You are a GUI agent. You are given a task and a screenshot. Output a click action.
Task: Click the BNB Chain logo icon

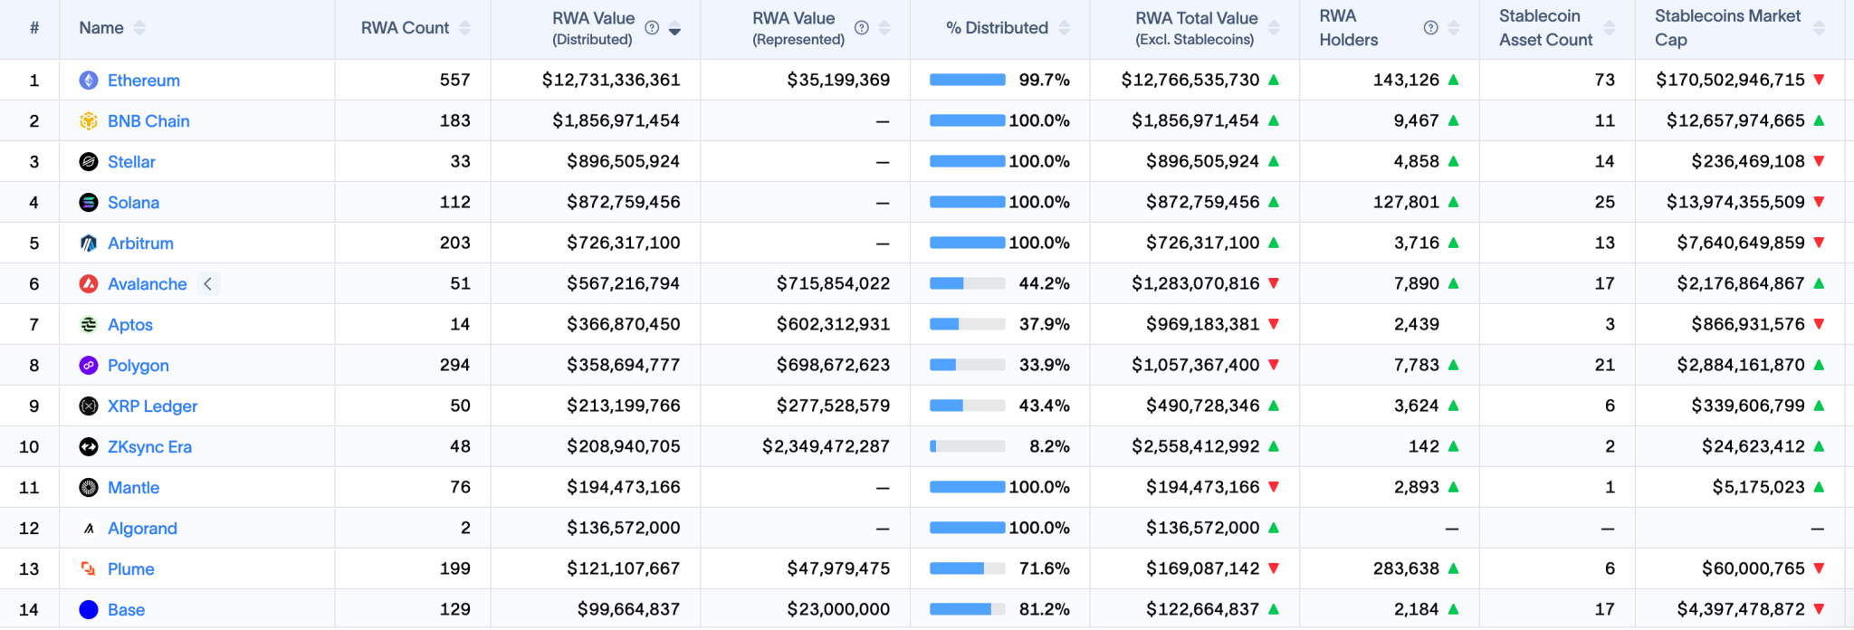[89, 121]
